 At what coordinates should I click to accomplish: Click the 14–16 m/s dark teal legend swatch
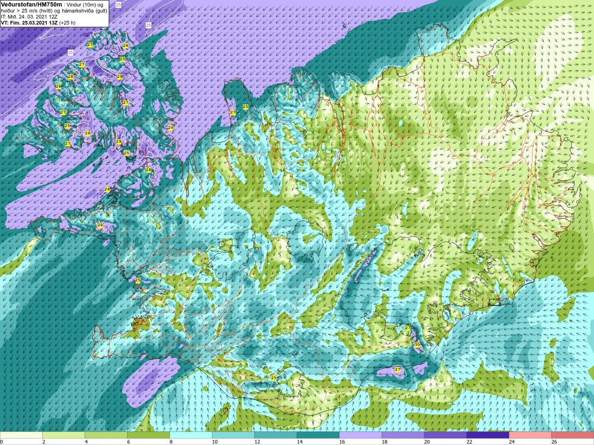(x=318, y=435)
